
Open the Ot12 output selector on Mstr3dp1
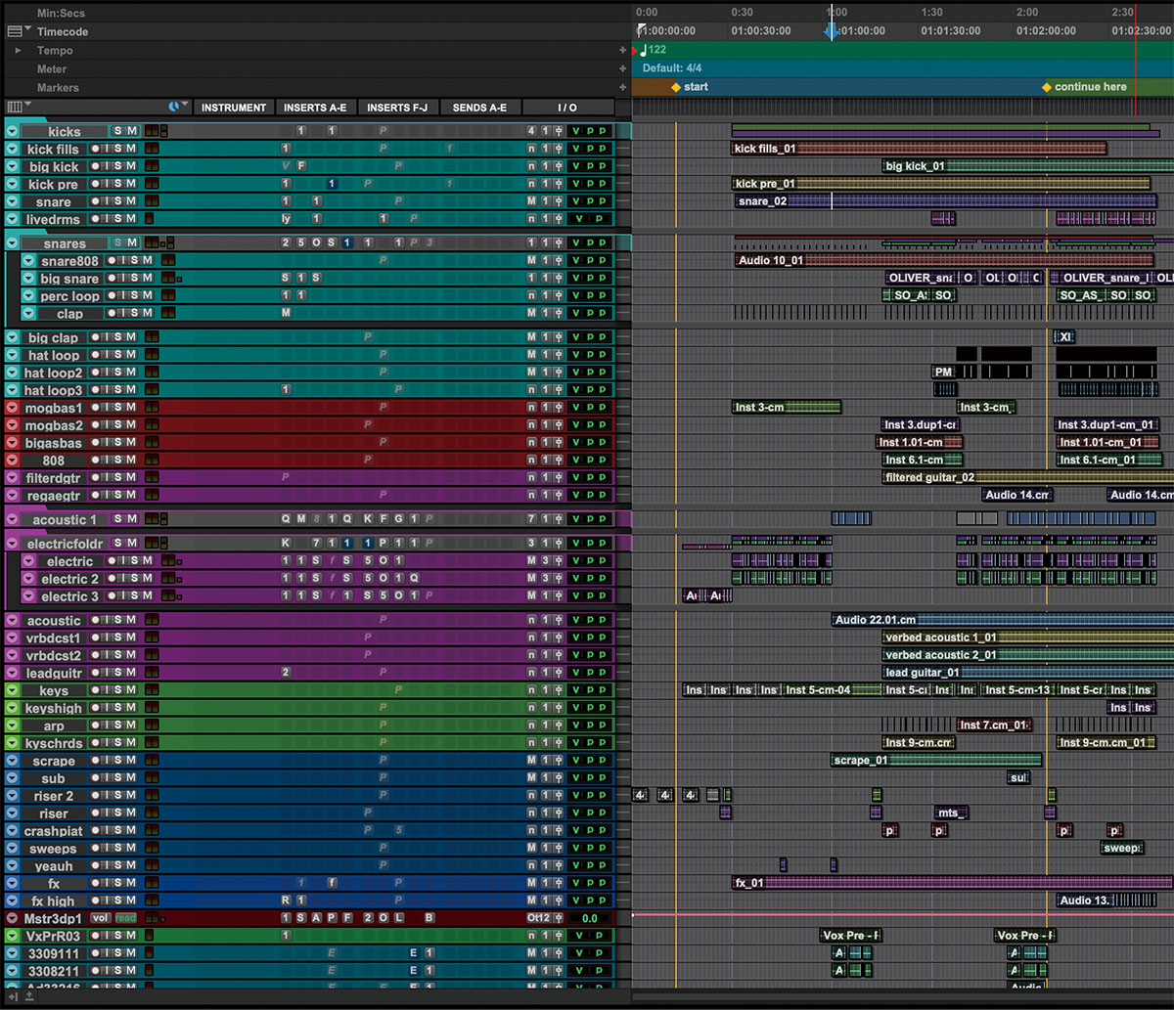point(537,918)
